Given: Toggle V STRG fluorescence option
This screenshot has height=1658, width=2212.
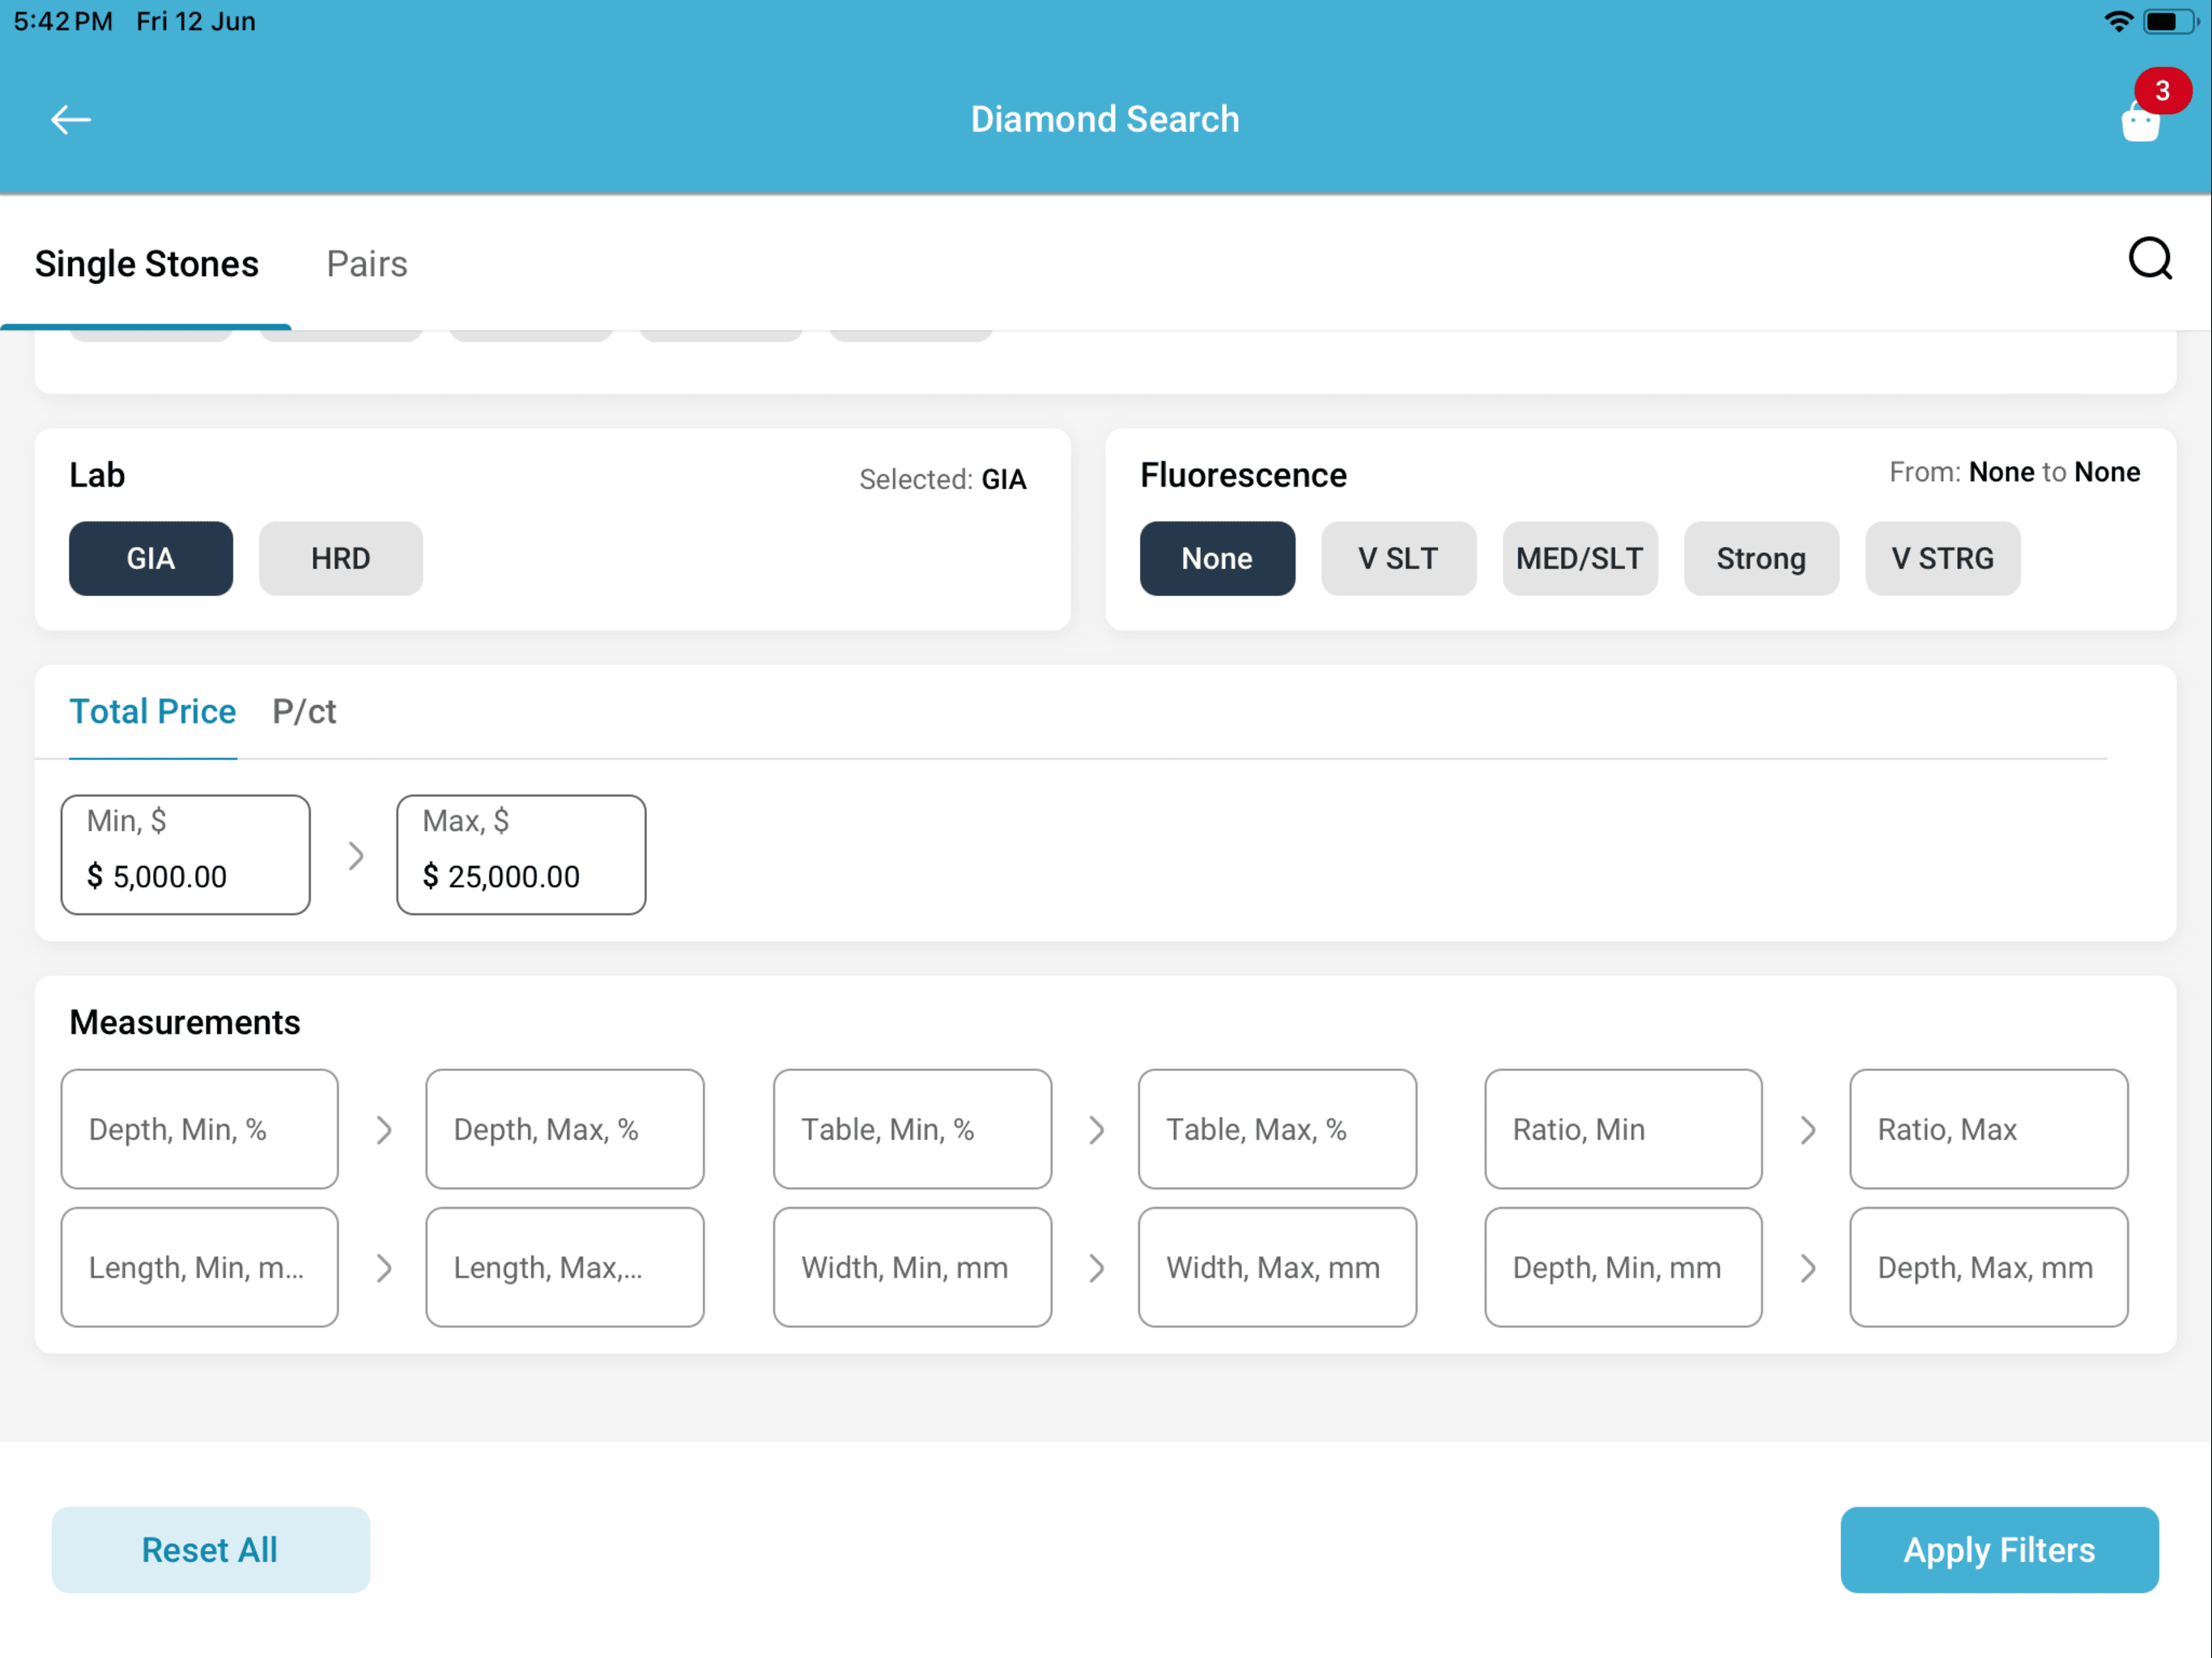Looking at the screenshot, I should (1942, 558).
